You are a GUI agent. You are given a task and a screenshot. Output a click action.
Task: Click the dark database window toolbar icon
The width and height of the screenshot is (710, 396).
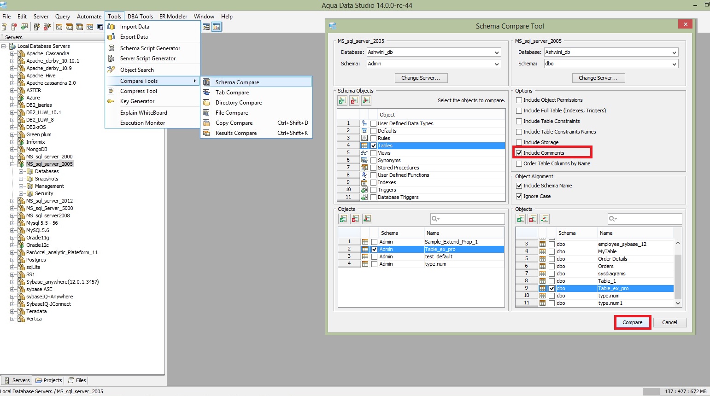(x=100, y=27)
